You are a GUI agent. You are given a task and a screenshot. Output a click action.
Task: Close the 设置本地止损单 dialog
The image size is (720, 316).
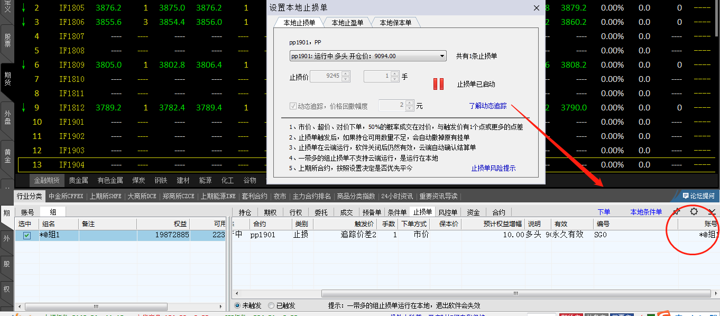tap(537, 8)
